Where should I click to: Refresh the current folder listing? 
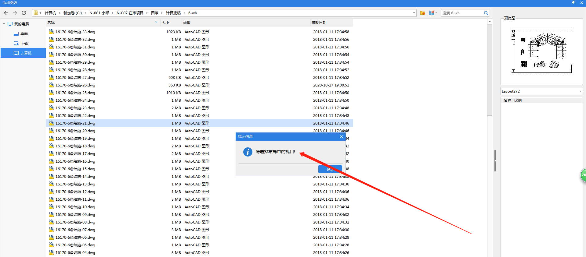(x=24, y=13)
